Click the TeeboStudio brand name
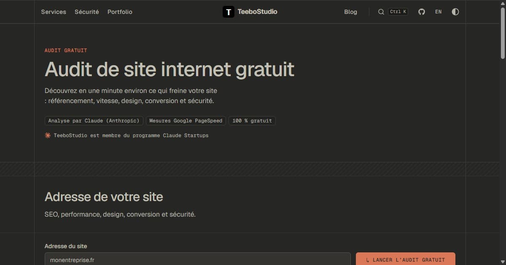506x265 pixels. coord(258,12)
